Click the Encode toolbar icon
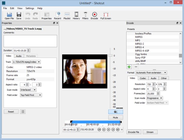This screenshot has width=184, height=140. (x=94, y=16)
